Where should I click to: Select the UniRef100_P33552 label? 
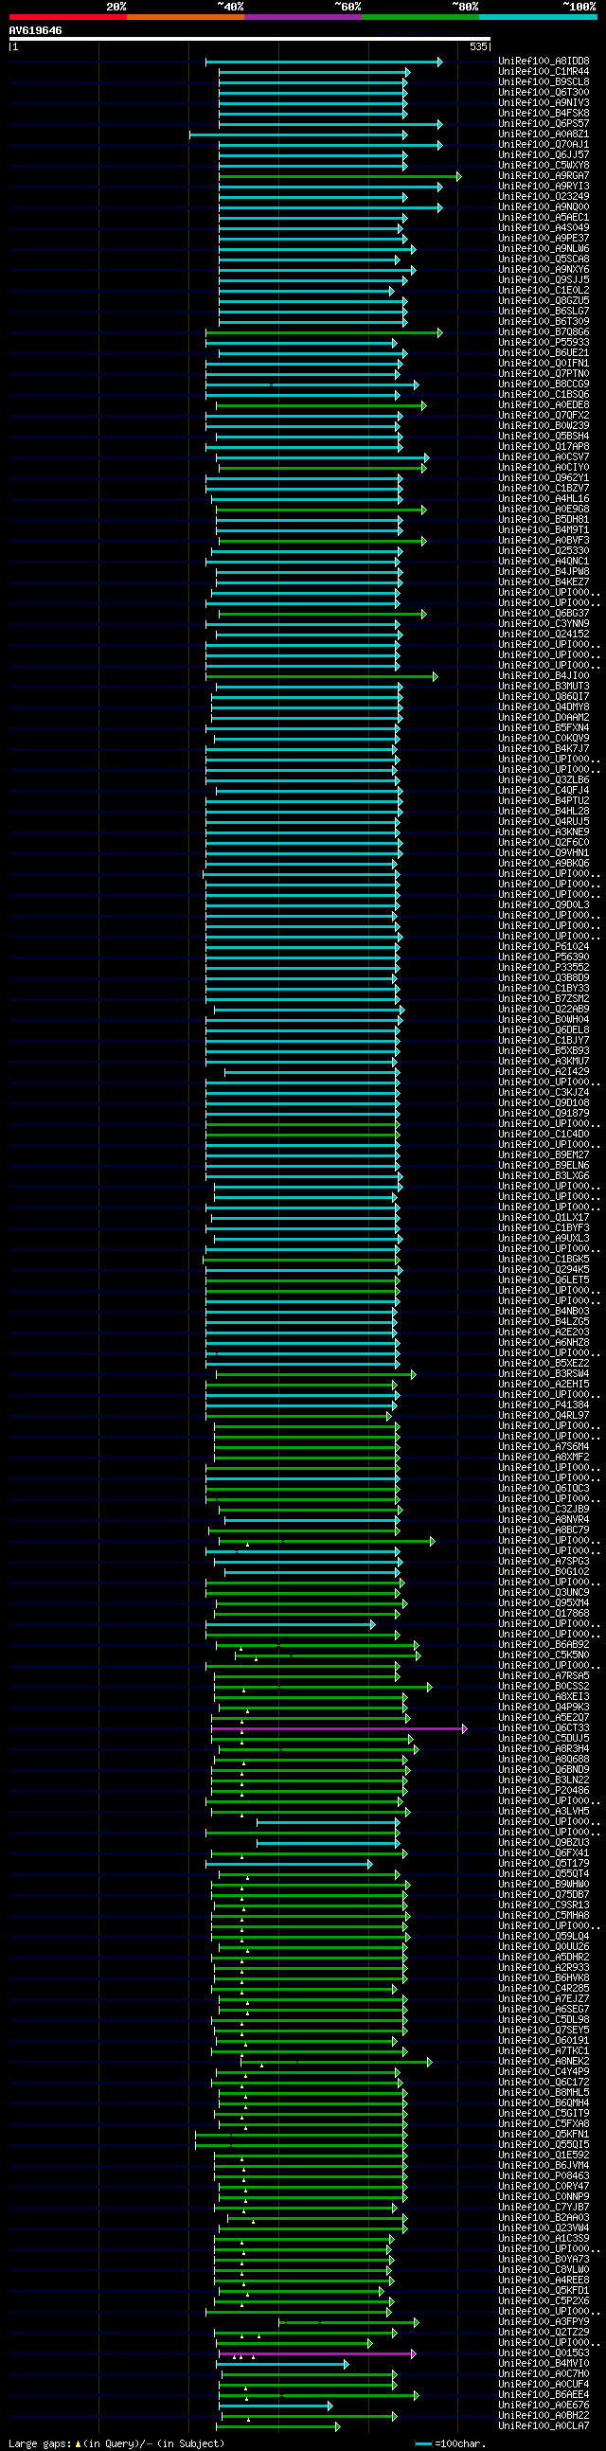pos(544,968)
